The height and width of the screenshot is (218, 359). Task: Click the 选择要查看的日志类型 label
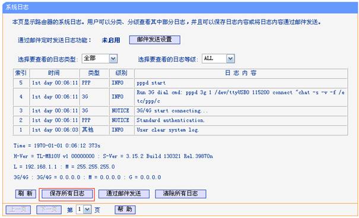point(48,59)
